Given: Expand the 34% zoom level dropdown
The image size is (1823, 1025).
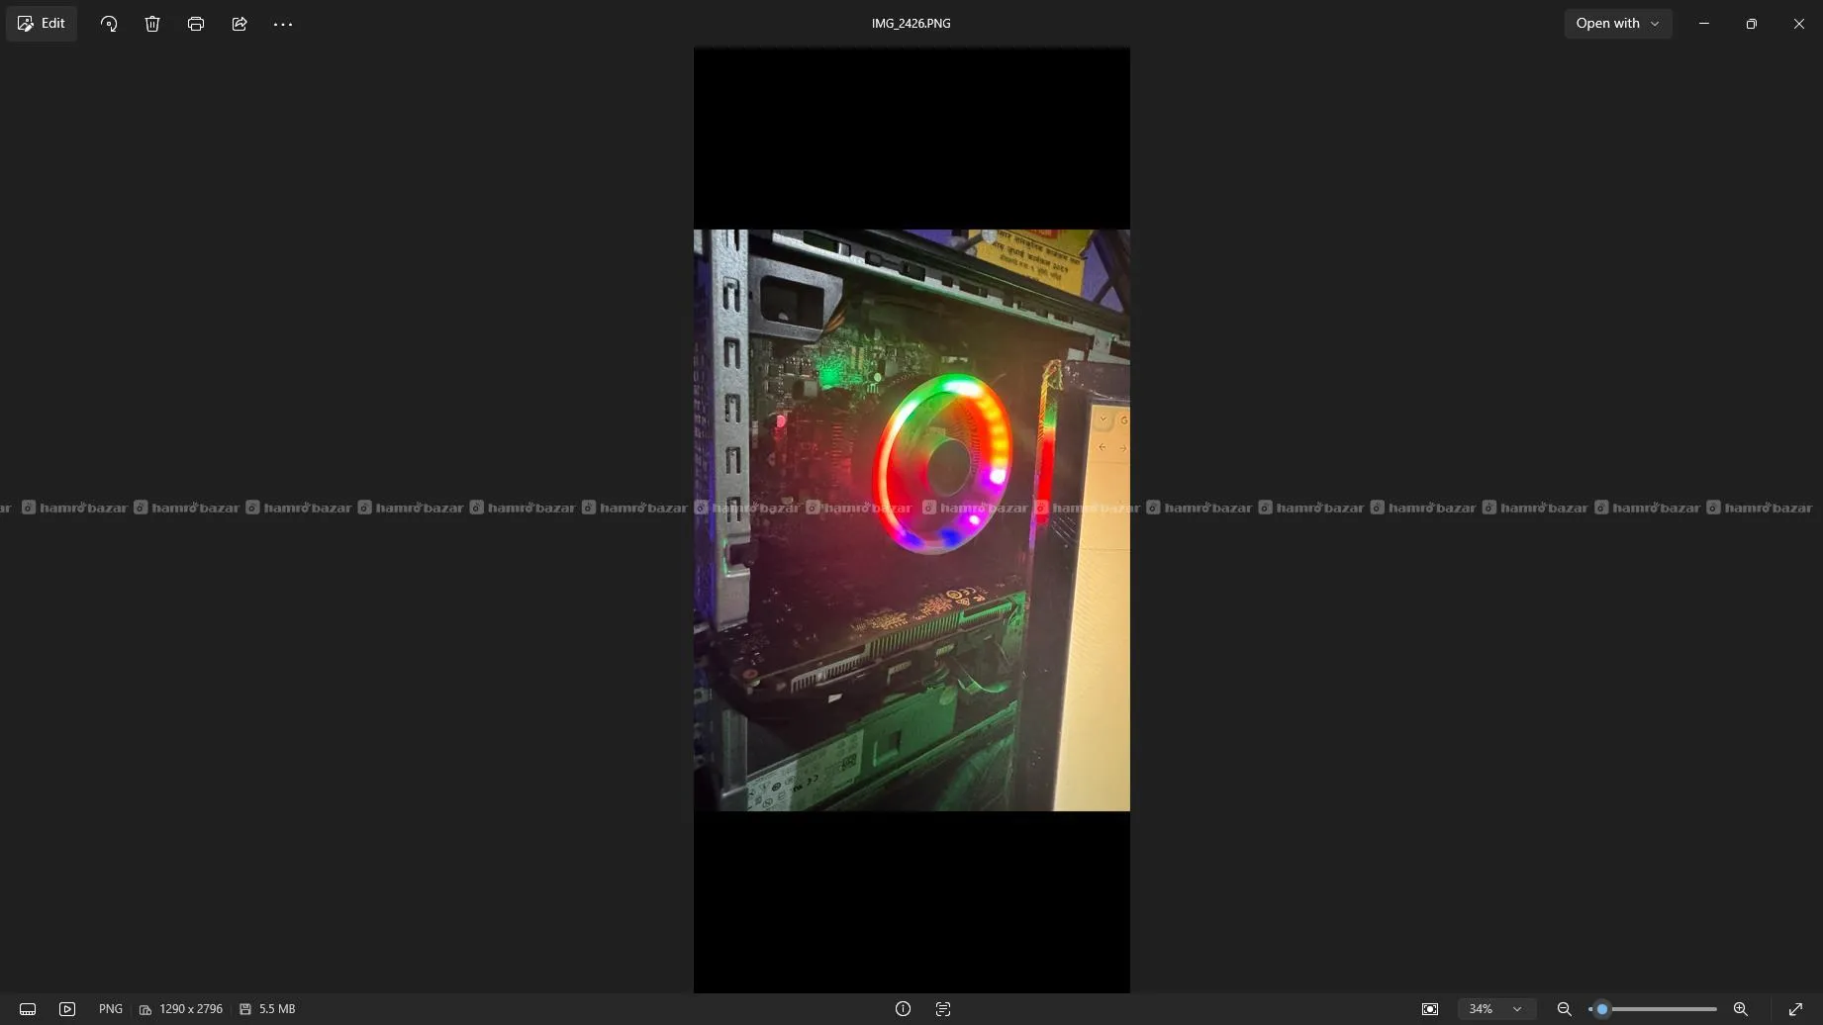Looking at the screenshot, I should (1495, 1009).
